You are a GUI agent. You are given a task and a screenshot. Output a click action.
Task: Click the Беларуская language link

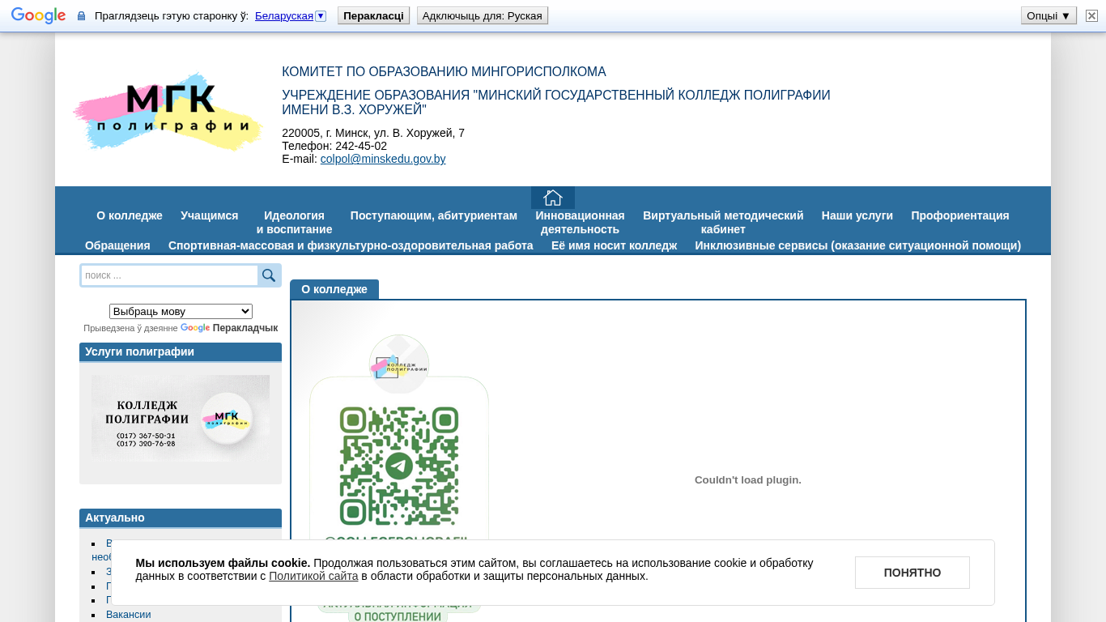(x=284, y=15)
